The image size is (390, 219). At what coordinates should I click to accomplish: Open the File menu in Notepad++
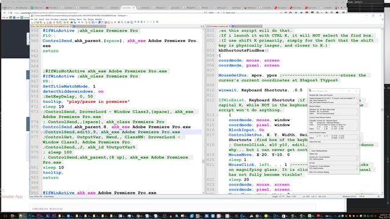coord(32,19)
